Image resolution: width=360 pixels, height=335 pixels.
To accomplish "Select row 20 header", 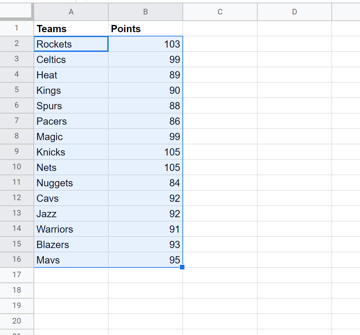I will (16, 321).
